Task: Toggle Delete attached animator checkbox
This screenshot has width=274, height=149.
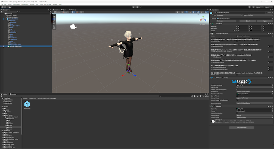Action: (x=237, y=90)
